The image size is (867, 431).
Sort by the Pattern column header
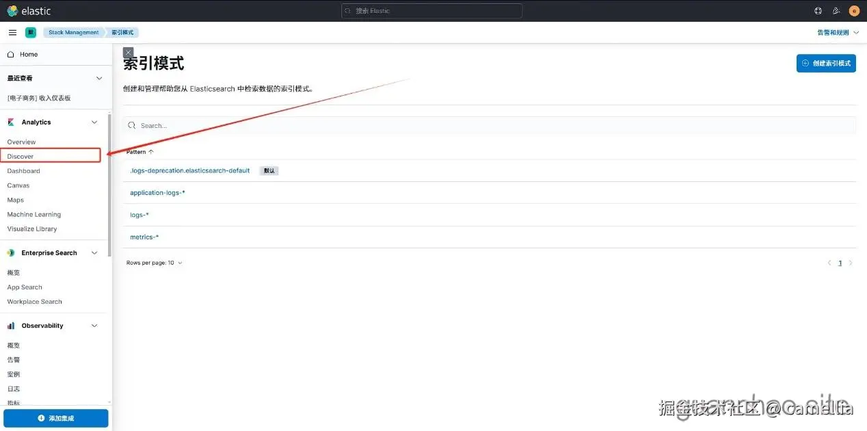(x=140, y=152)
